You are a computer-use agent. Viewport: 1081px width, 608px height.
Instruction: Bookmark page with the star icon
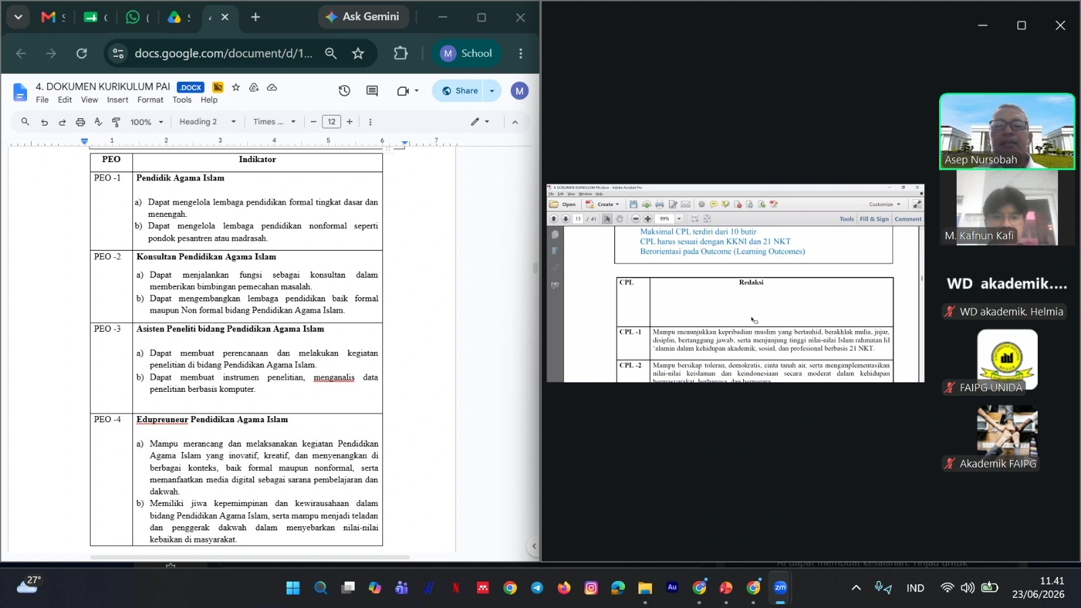coord(358,53)
